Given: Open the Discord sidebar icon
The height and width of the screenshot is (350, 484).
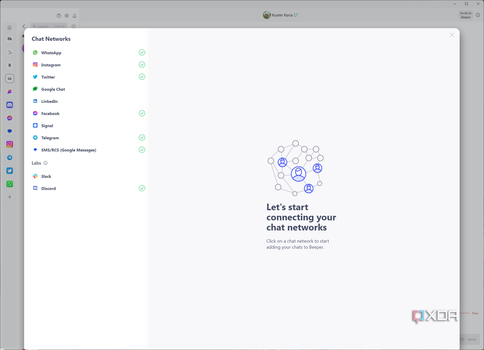Looking at the screenshot, I should click(10, 105).
